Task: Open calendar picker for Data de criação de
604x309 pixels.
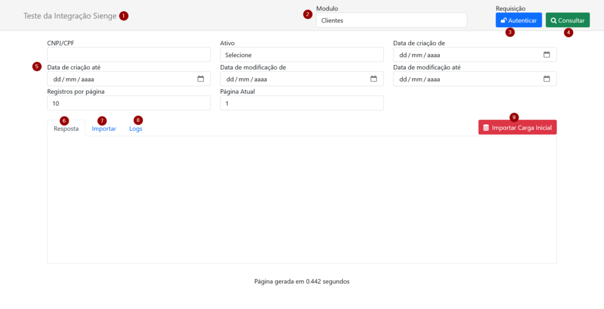Action: click(x=546, y=55)
